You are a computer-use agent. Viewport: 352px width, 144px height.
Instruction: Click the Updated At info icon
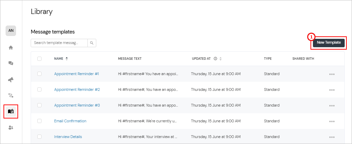tap(215, 59)
